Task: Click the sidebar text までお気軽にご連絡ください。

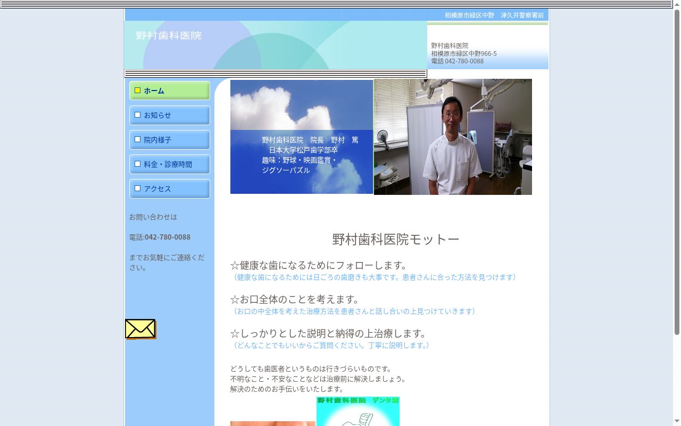Action: pyautogui.click(x=167, y=263)
